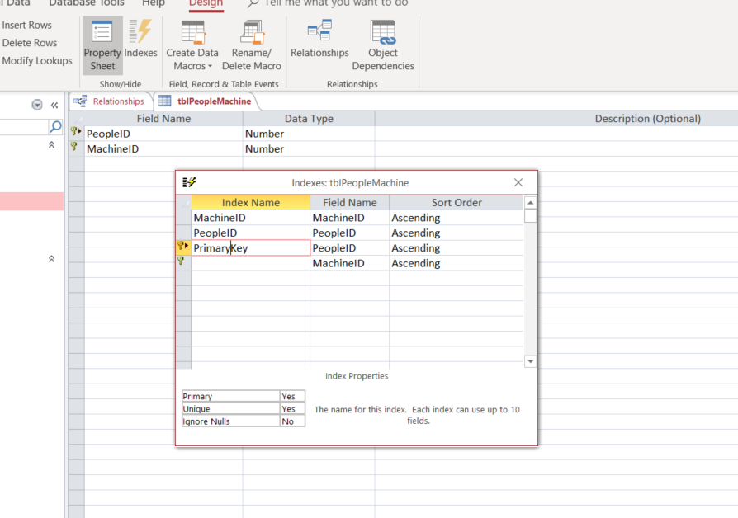The image size is (738, 518).
Task: Click the PeopleID row selector key icon
Action: 76,133
